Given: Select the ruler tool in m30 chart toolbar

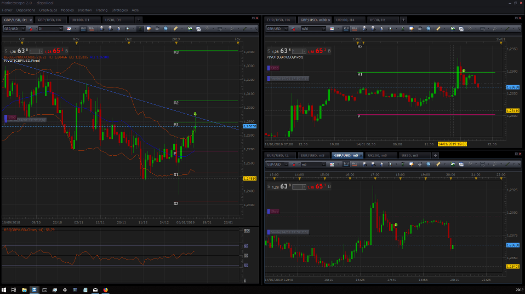Looking at the screenshot, I should click(438, 29).
